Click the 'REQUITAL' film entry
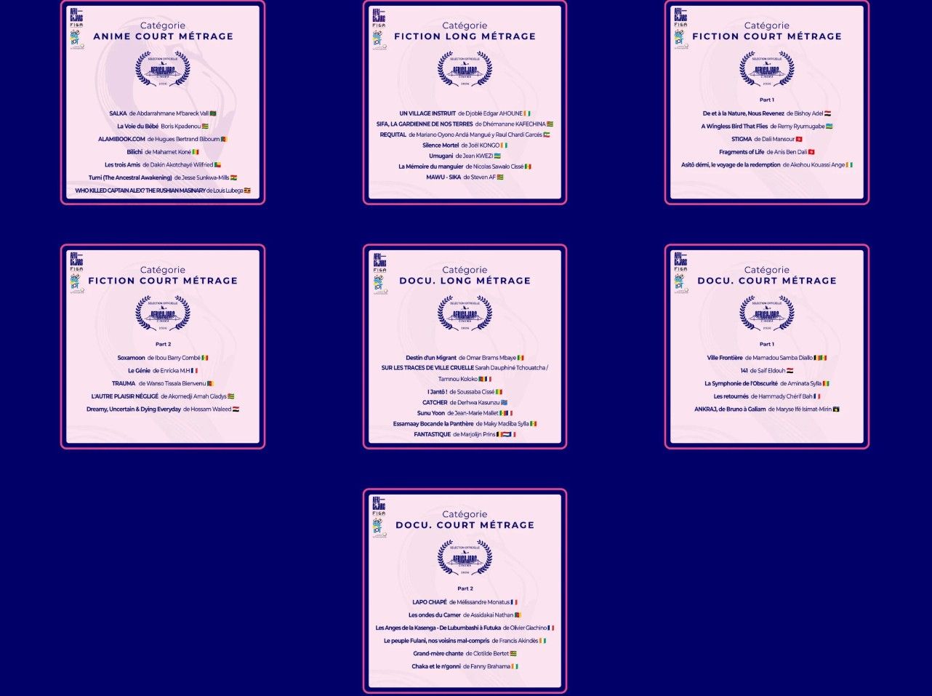 465,135
